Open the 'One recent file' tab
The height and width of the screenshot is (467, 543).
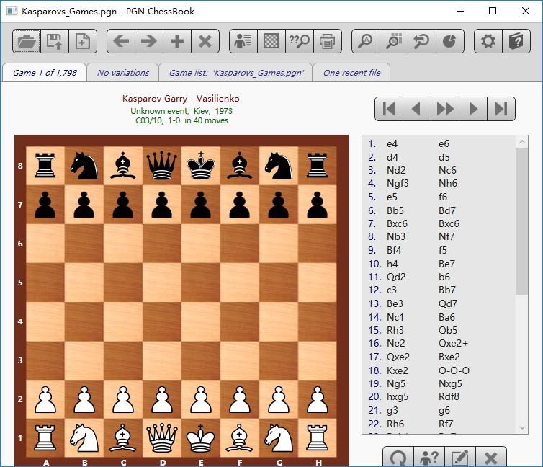pos(352,73)
